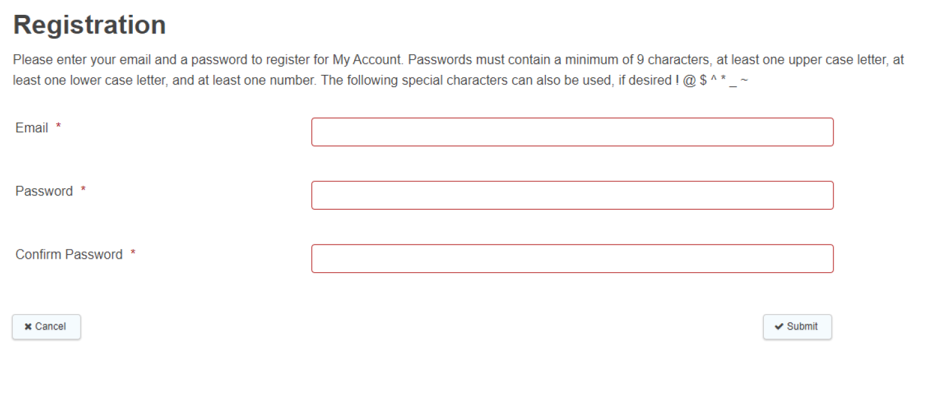
Task: Click the red asterisk beside Email
Action: click(59, 124)
